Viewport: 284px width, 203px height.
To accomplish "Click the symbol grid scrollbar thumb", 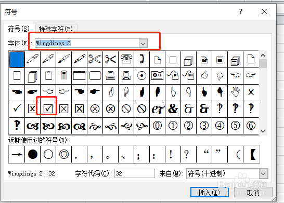I will [x=263, y=64].
